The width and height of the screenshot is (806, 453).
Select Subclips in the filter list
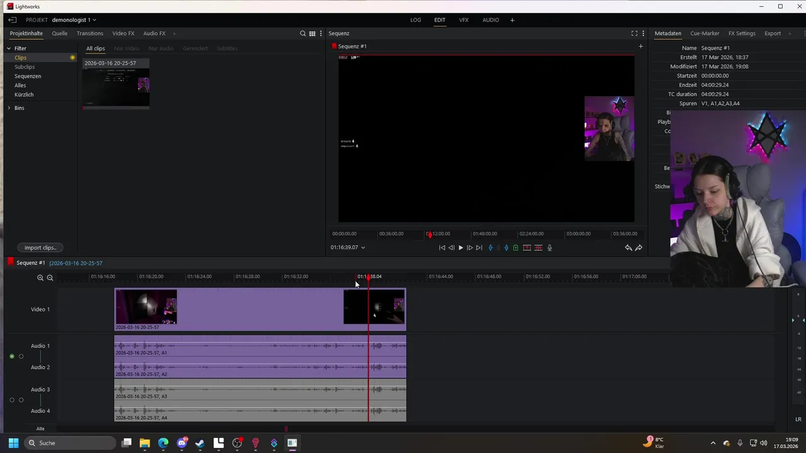tap(25, 67)
